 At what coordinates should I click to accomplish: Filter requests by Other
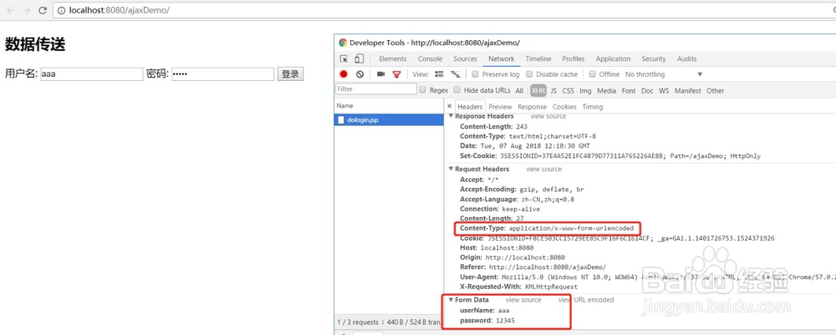click(x=716, y=90)
